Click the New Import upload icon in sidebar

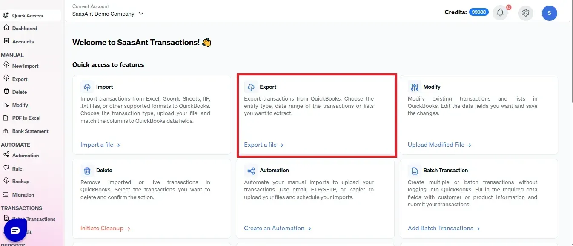(x=6, y=65)
